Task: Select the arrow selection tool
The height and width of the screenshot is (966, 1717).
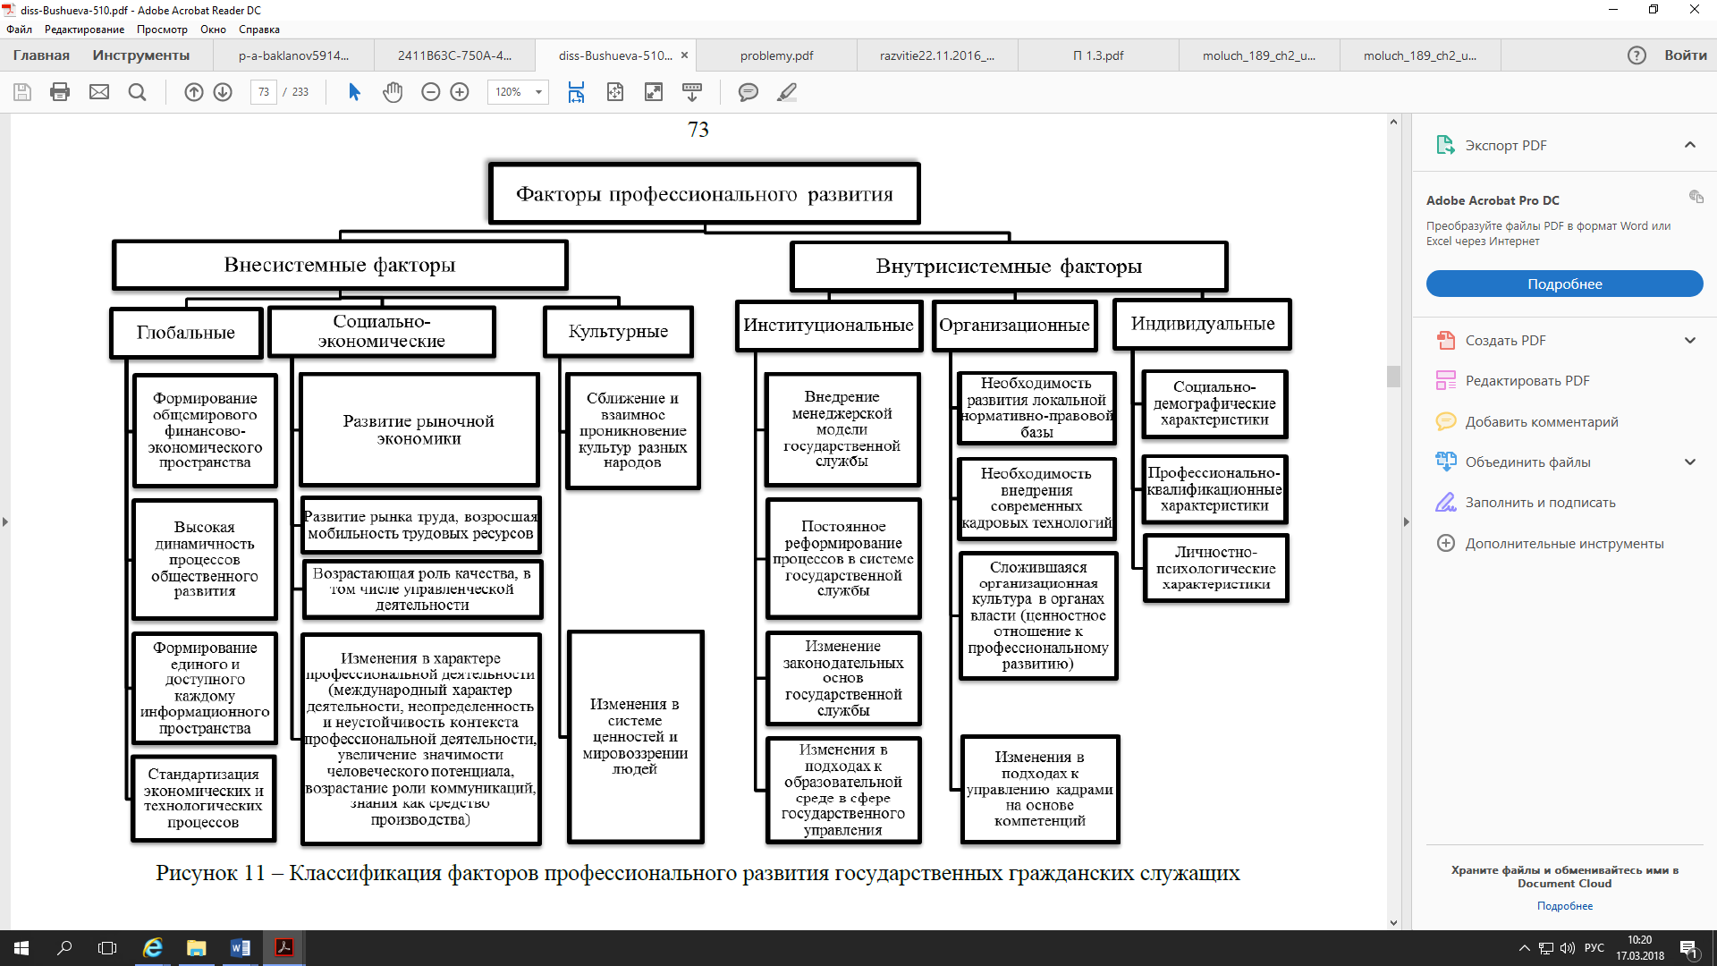Action: pos(354,92)
